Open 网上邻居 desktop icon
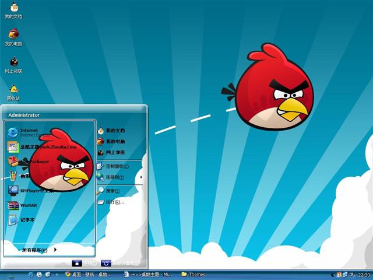The height and width of the screenshot is (280, 373). pyautogui.click(x=13, y=65)
